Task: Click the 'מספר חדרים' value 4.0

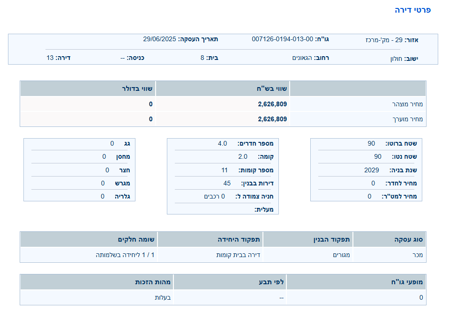Action: pos(222,144)
